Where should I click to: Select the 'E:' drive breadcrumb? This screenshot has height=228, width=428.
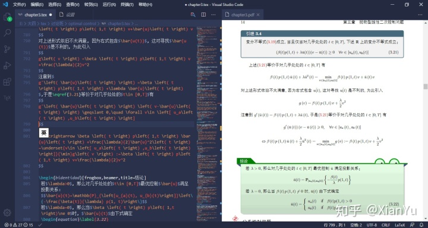[x=21, y=24]
